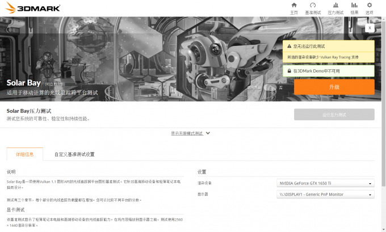This screenshot has width=386, height=232.
Task: Open the Options (选项) gear icon
Action: pos(370,5)
